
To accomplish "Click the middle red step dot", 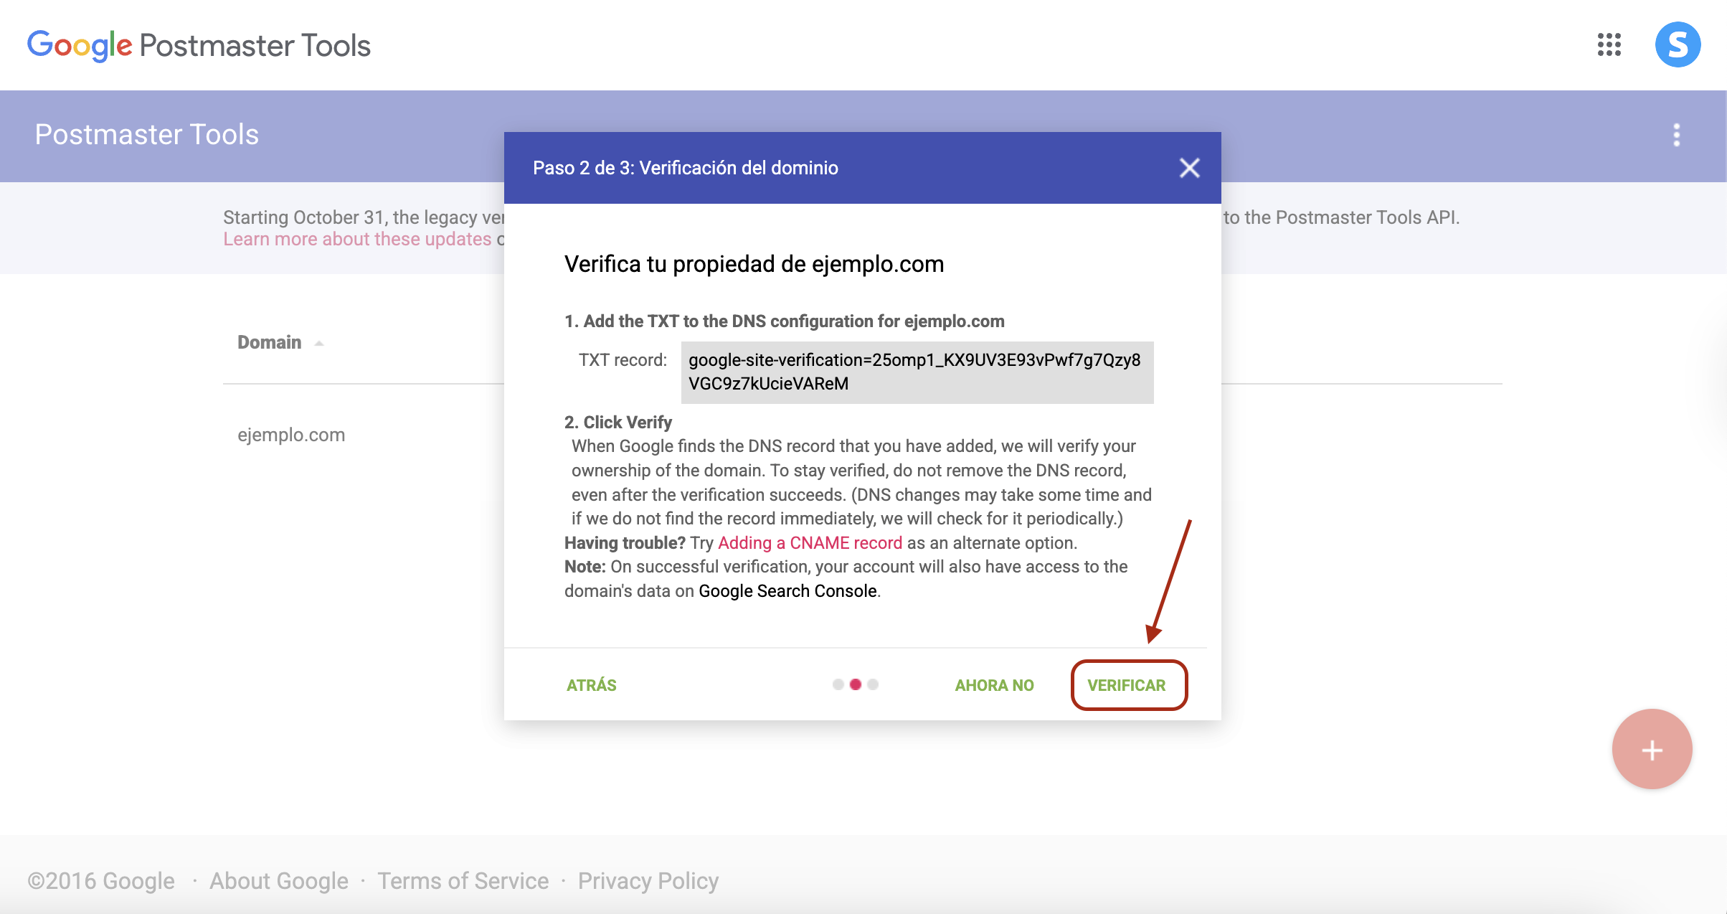I will pos(855,684).
